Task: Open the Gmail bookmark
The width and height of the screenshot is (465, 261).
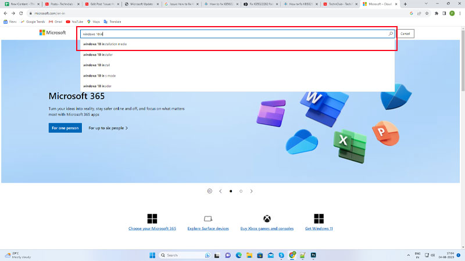Action: coord(55,21)
